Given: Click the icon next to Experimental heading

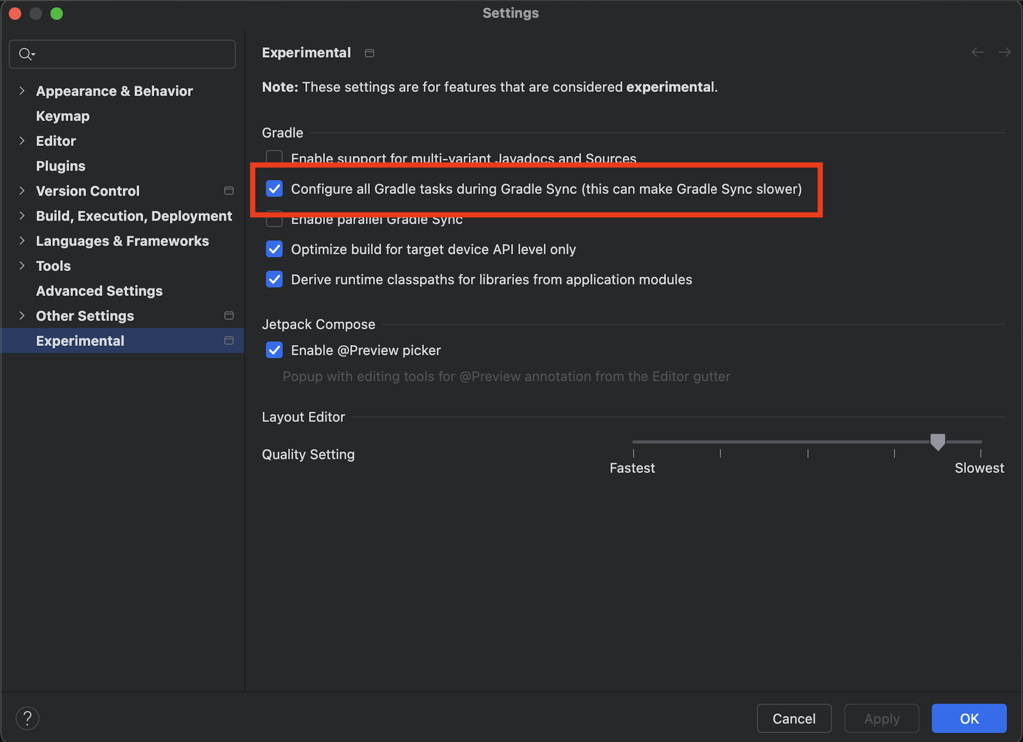Looking at the screenshot, I should [369, 53].
